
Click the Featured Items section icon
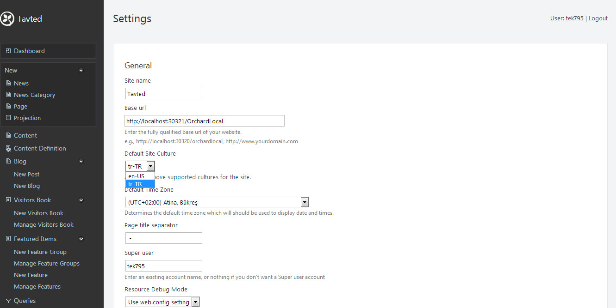[x=8, y=239]
